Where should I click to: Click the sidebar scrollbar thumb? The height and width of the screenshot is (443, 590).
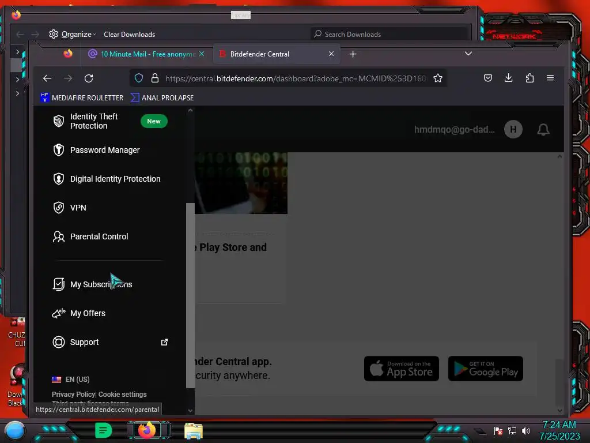coord(190,295)
